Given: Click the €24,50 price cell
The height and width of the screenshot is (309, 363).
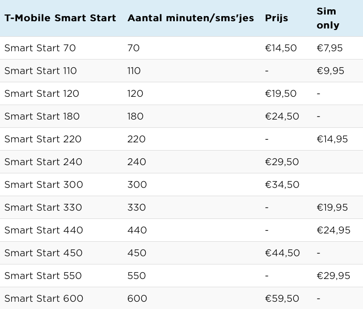Looking at the screenshot, I should [282, 116].
